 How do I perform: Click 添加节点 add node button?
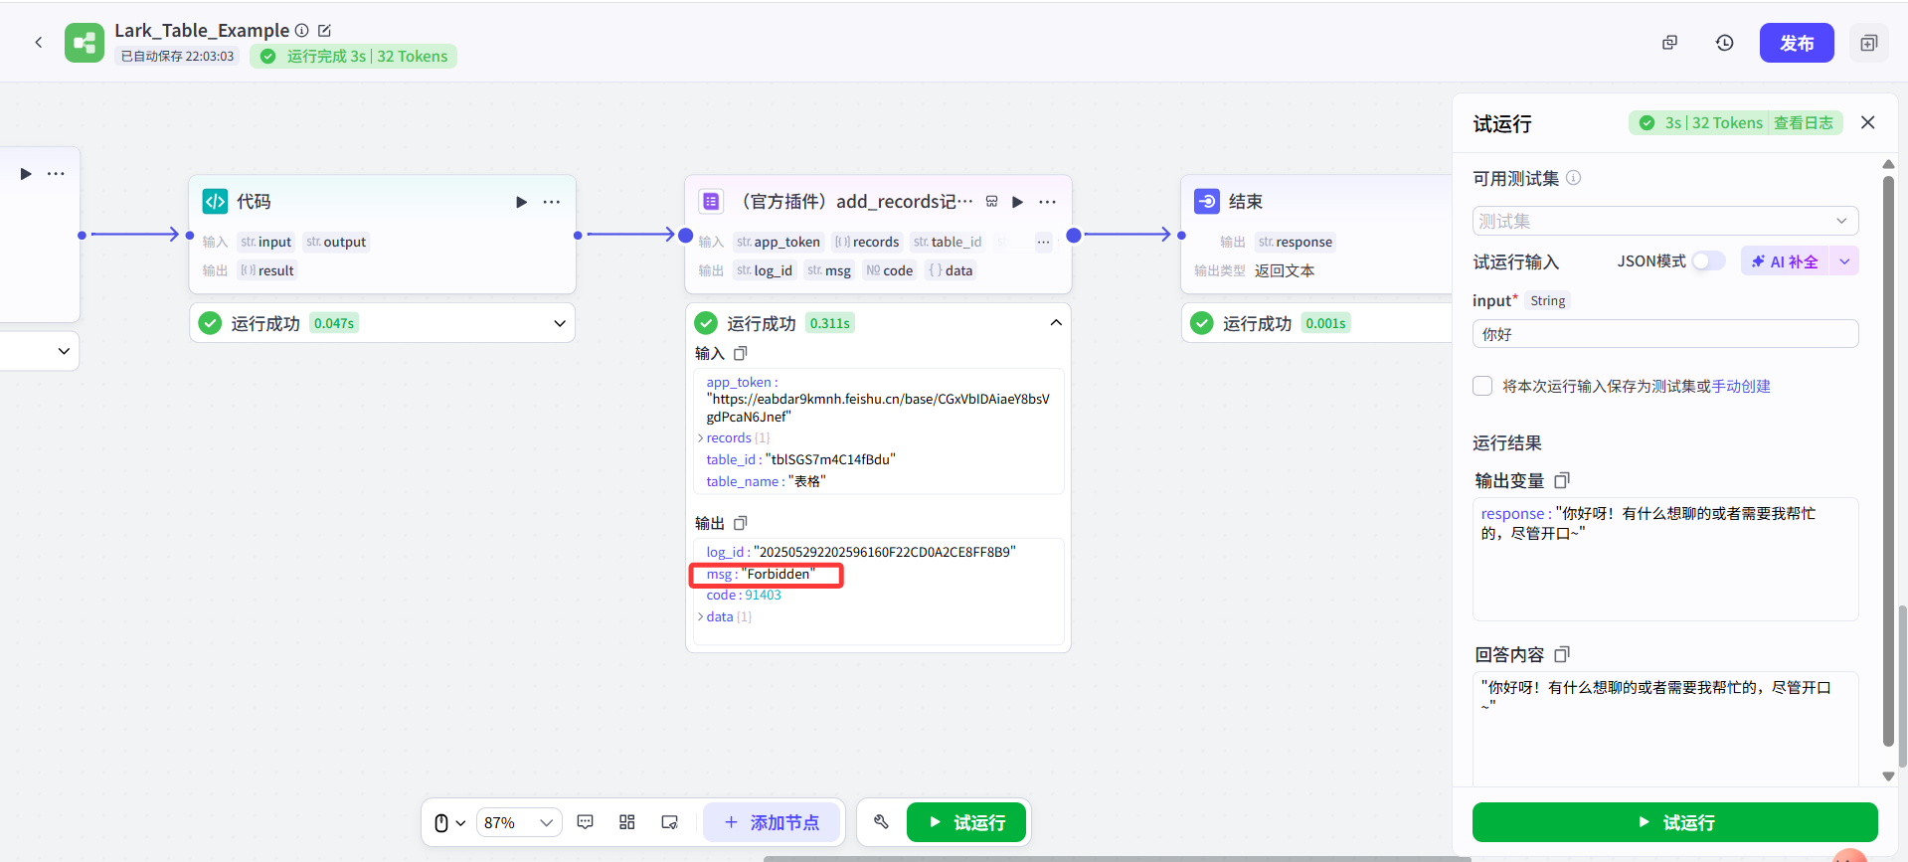(x=772, y=822)
